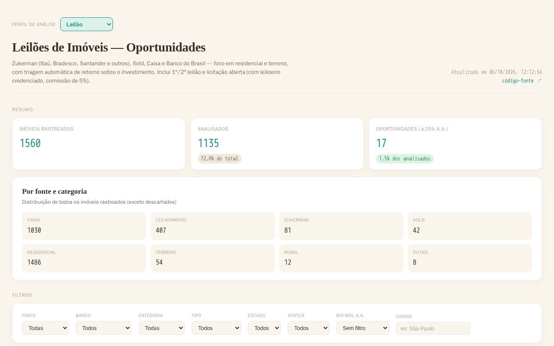Open the código-fonte link
This screenshot has height=346, width=554.
coord(522,80)
